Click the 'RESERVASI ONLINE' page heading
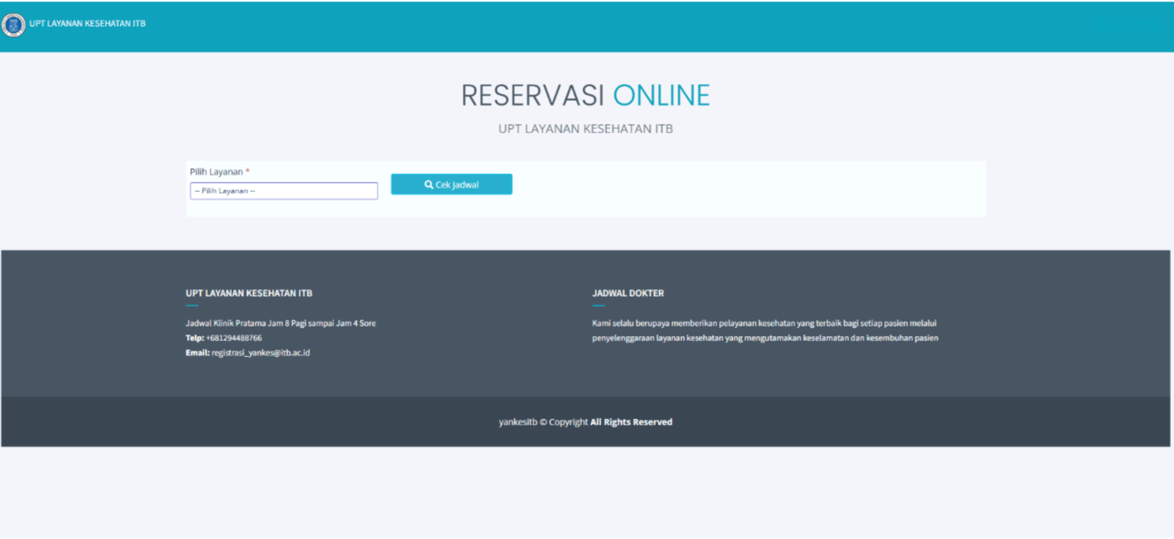Viewport: 1174px width, 539px height. click(585, 95)
